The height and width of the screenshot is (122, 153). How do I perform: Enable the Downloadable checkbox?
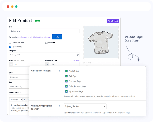(10, 43)
